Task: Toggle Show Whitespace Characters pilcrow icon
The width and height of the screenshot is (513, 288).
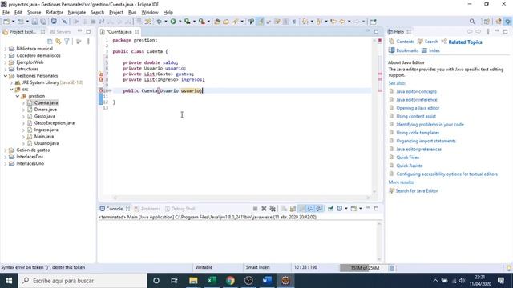Action: tap(294, 22)
